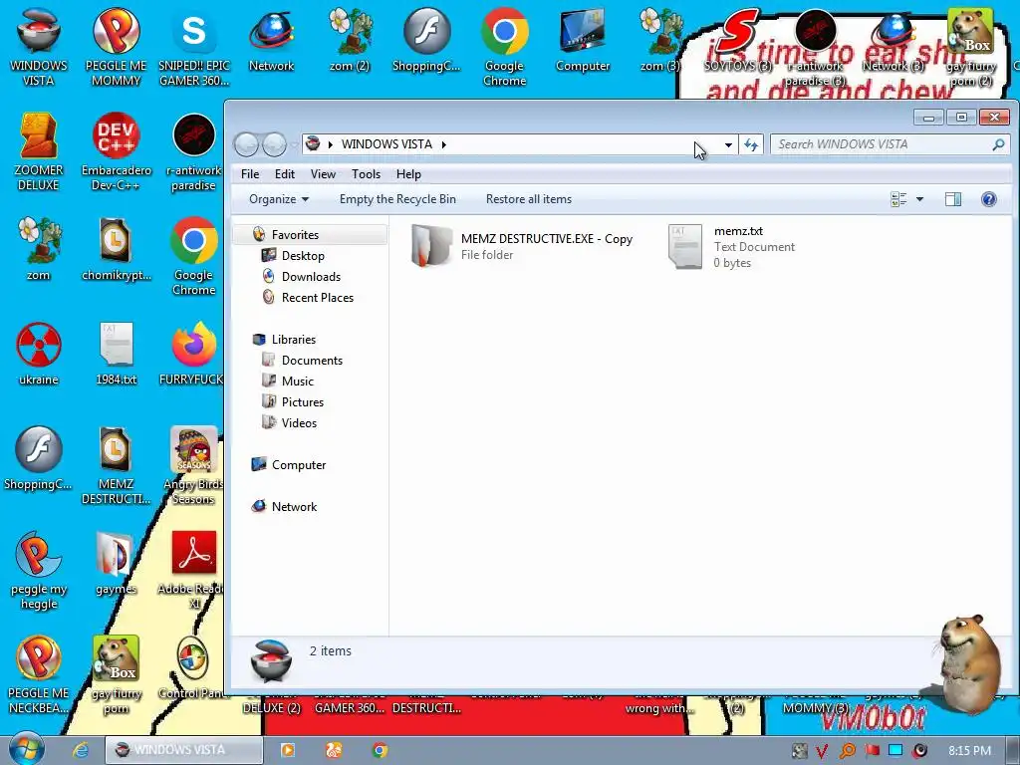Click Restore all items
1020x765 pixels.
pos(529,199)
